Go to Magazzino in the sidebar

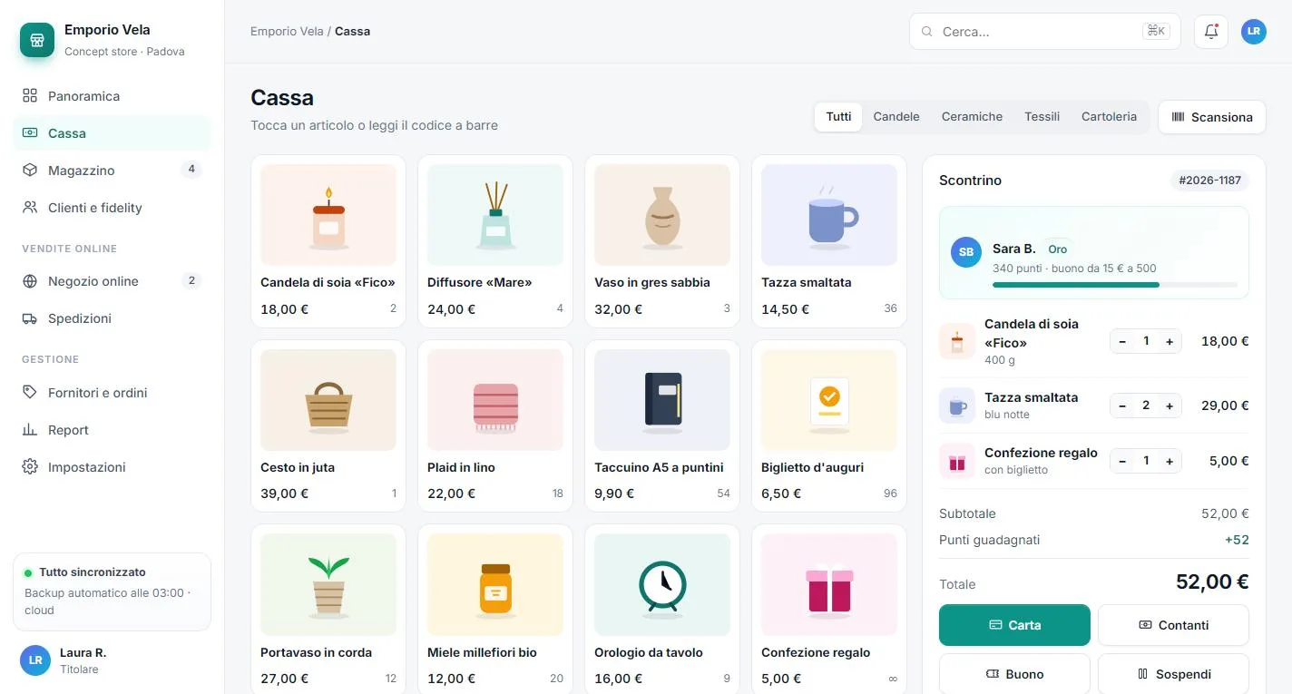(x=112, y=171)
